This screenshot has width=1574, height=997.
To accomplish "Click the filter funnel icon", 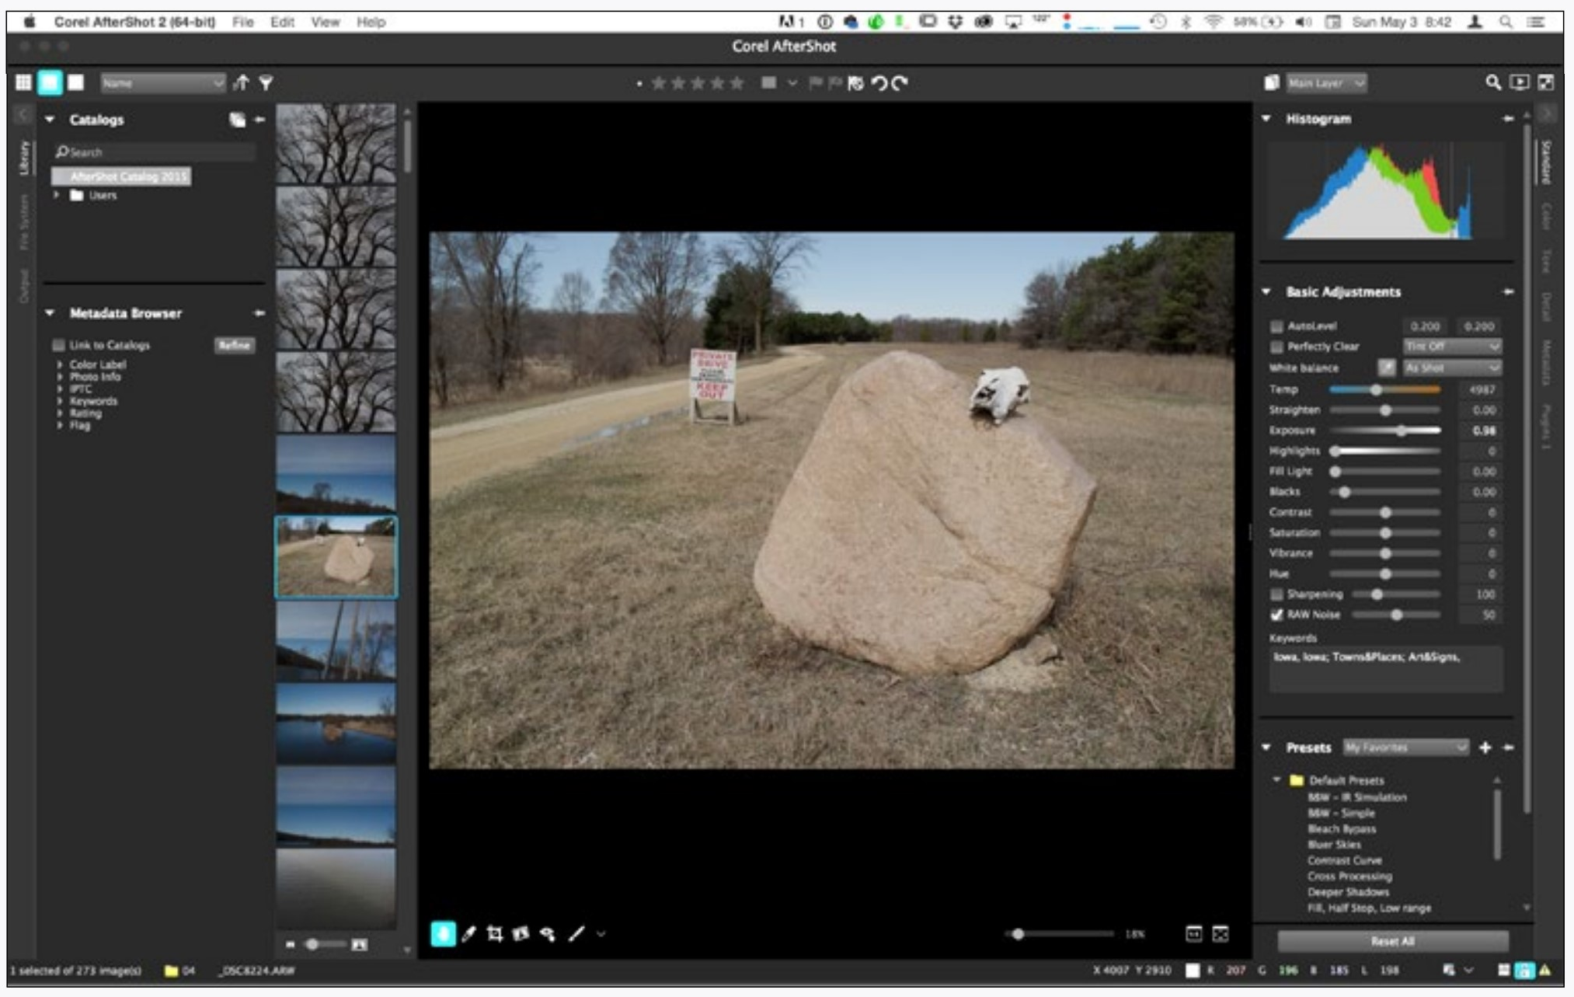I will click(x=266, y=82).
